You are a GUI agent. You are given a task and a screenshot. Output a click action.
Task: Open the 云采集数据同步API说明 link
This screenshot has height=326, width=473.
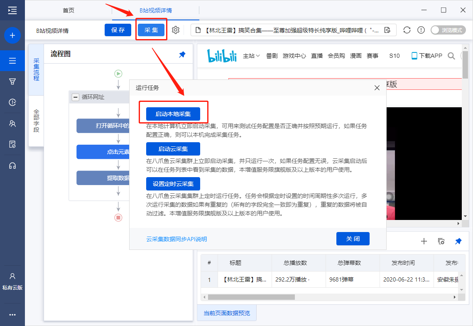point(176,239)
